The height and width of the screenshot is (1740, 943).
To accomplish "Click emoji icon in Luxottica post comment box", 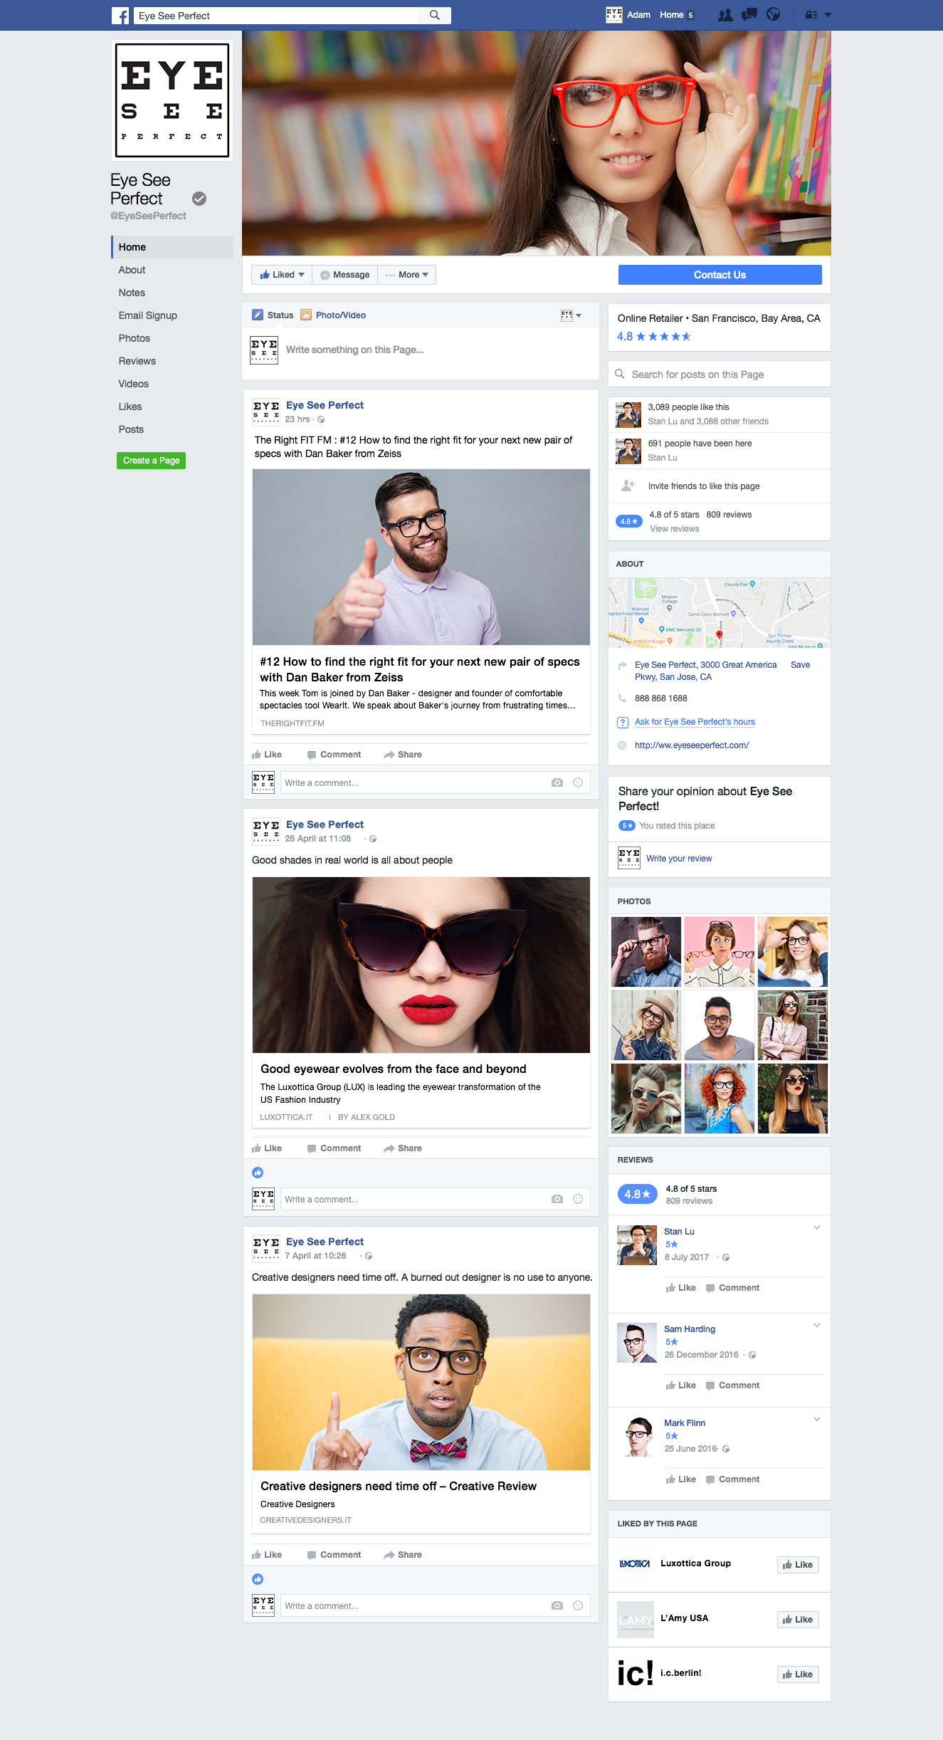I will [578, 1199].
